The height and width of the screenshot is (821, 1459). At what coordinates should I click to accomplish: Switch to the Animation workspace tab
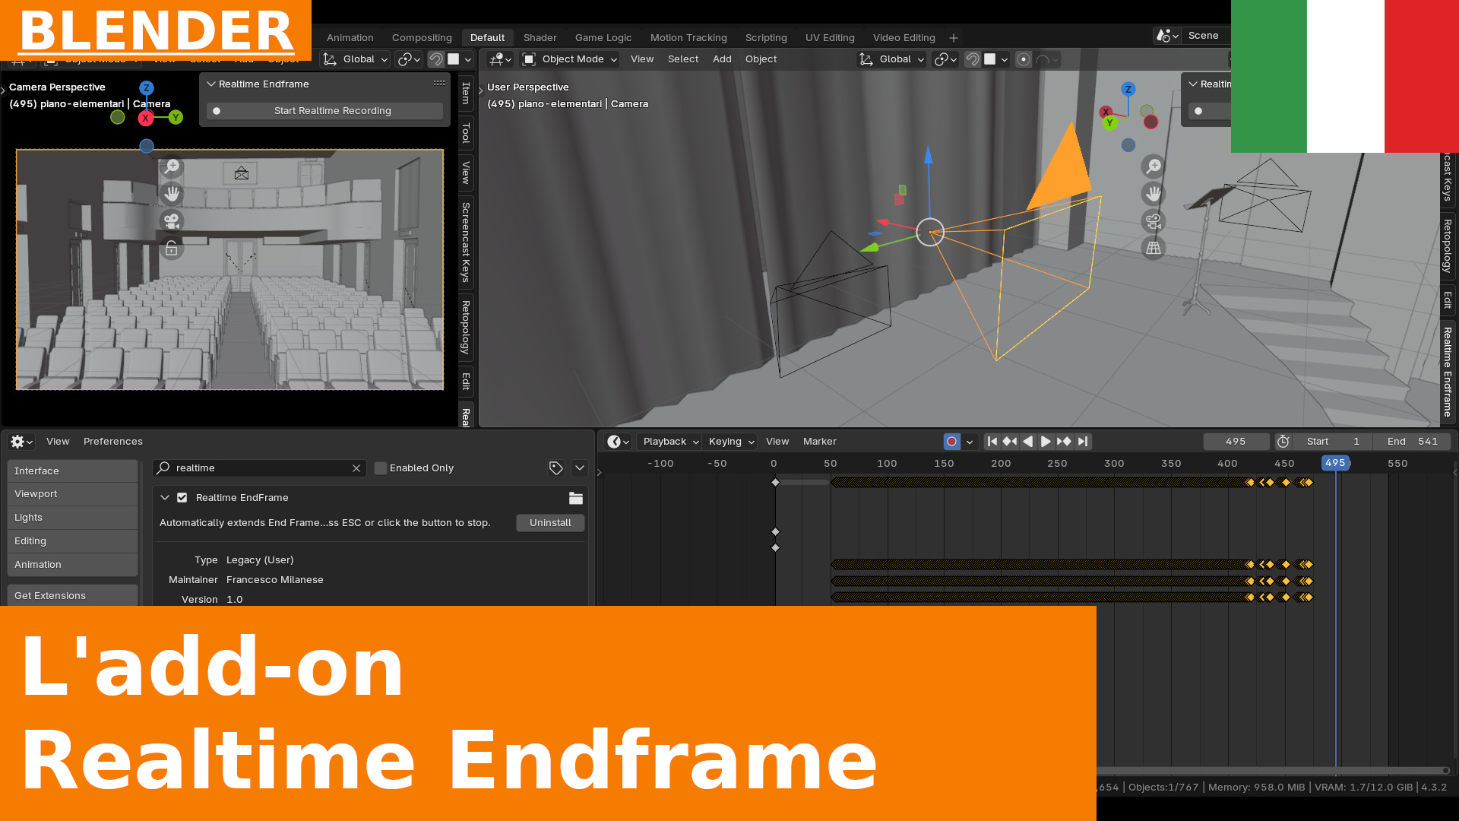coord(350,38)
